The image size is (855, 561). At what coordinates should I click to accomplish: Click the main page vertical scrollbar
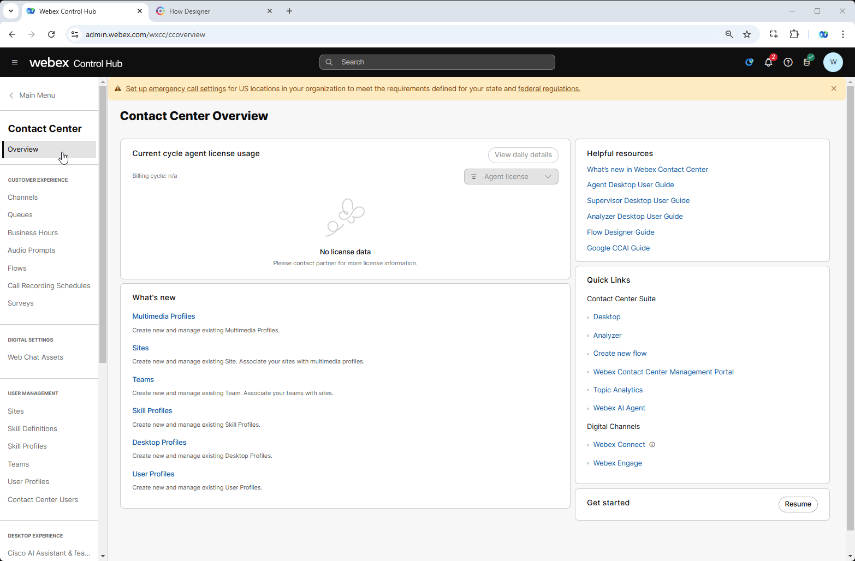[x=850, y=308]
